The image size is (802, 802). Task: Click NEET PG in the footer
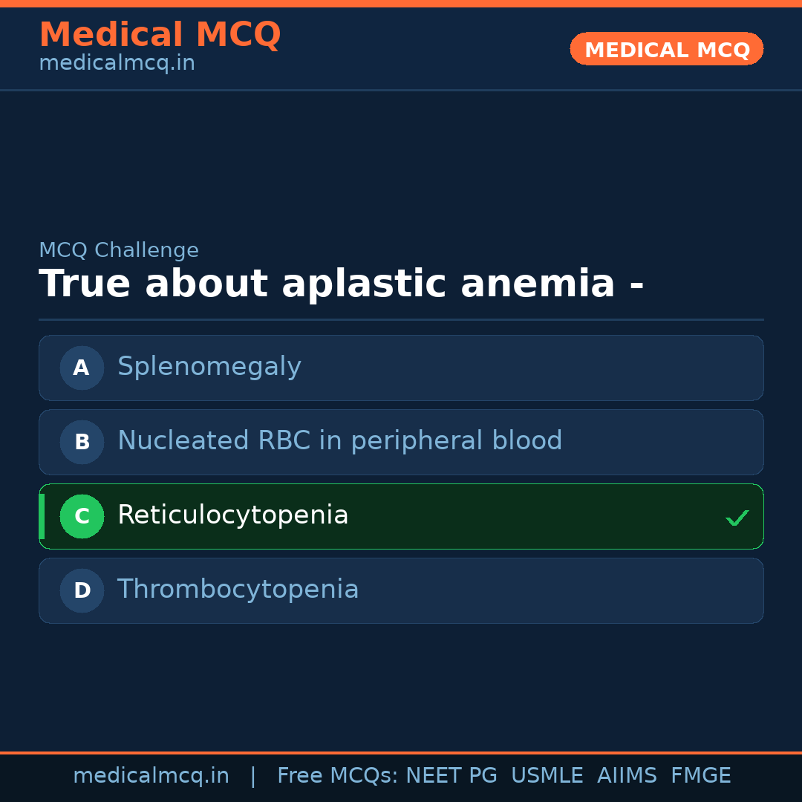tap(451, 776)
